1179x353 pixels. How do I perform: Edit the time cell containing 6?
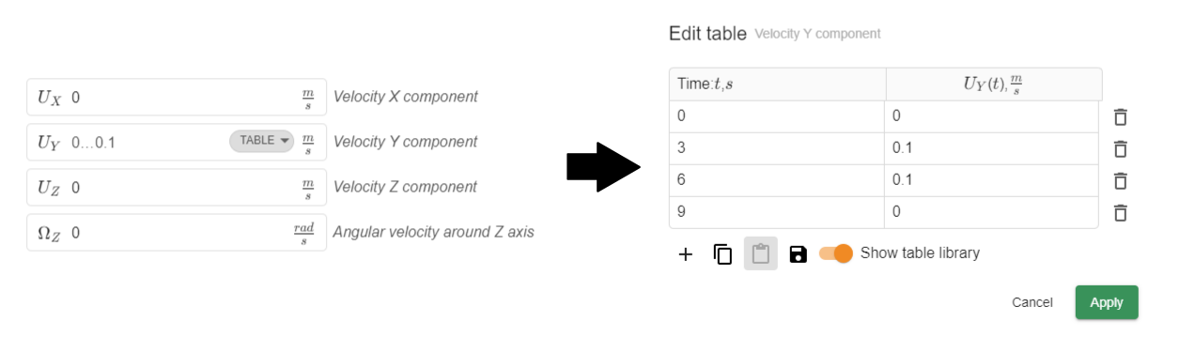(777, 180)
